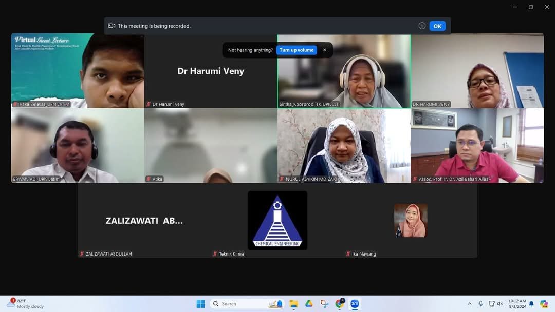Select Ika Nawang's profile picture tile

pos(411,221)
